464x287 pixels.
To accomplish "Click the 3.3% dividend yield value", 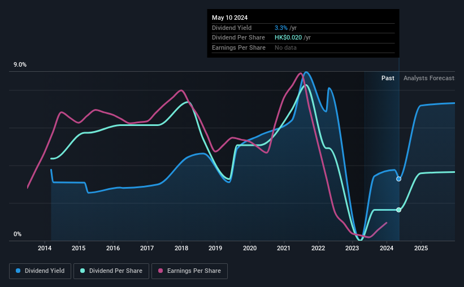I will click(x=281, y=28).
